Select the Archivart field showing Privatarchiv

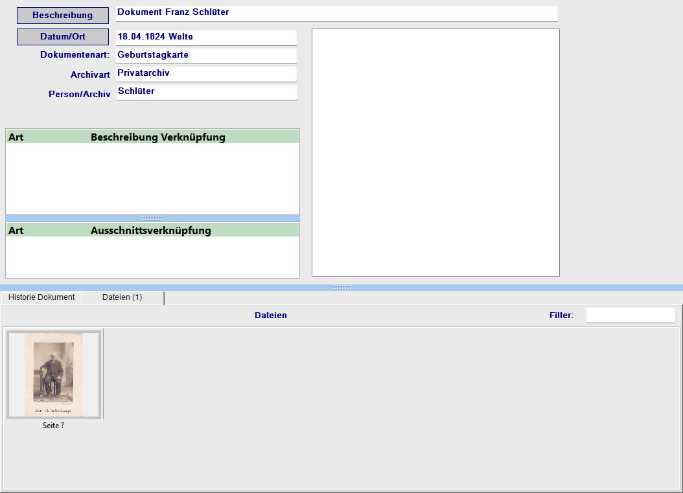206,74
